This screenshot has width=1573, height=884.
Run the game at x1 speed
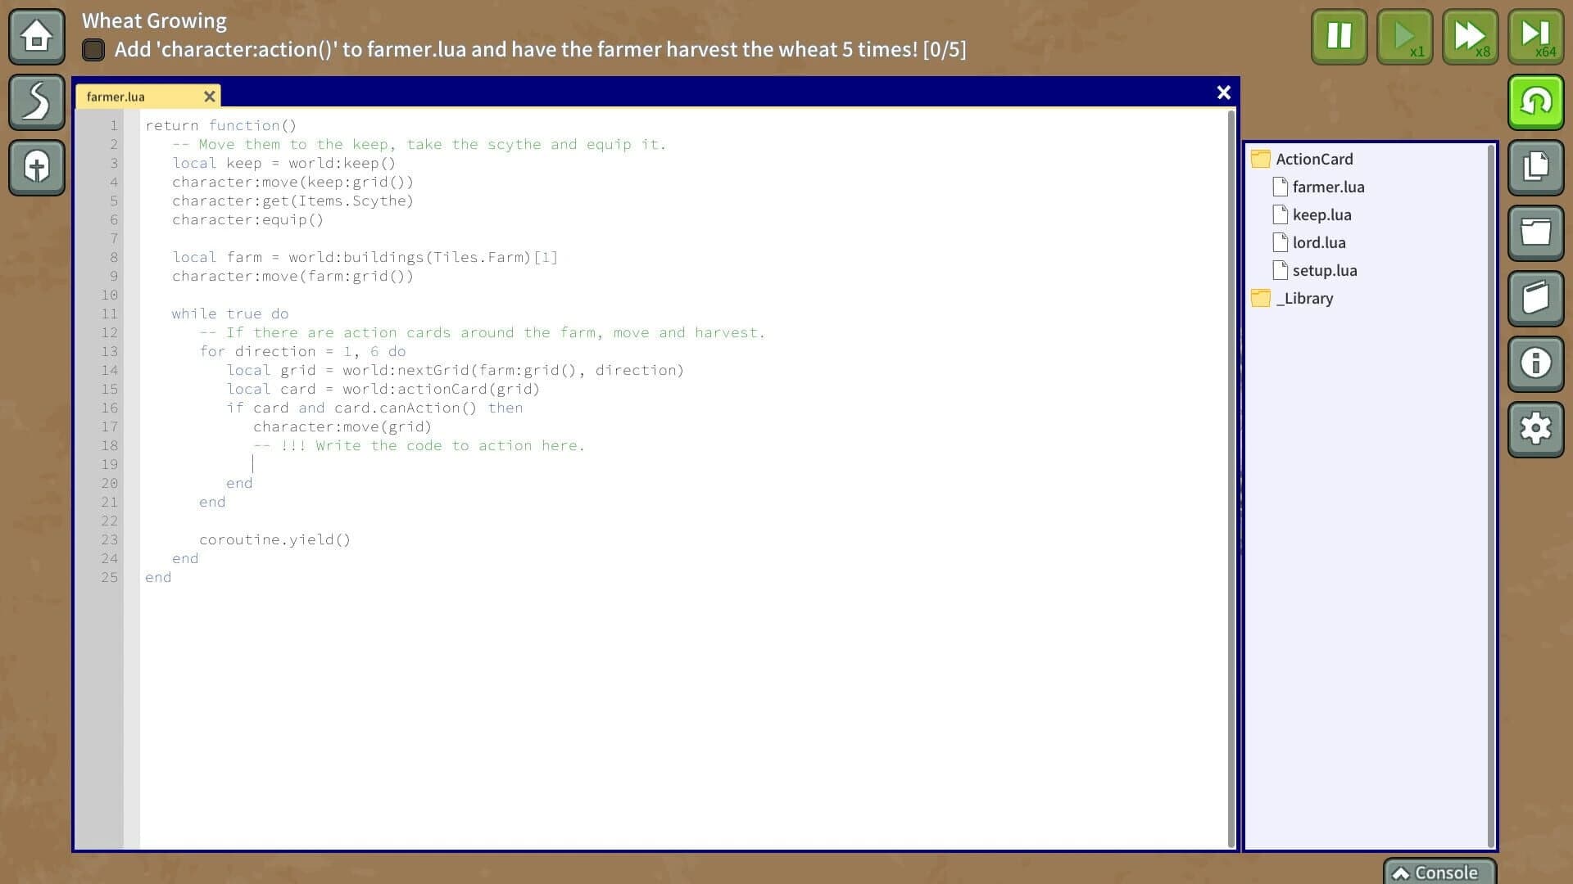(x=1404, y=36)
